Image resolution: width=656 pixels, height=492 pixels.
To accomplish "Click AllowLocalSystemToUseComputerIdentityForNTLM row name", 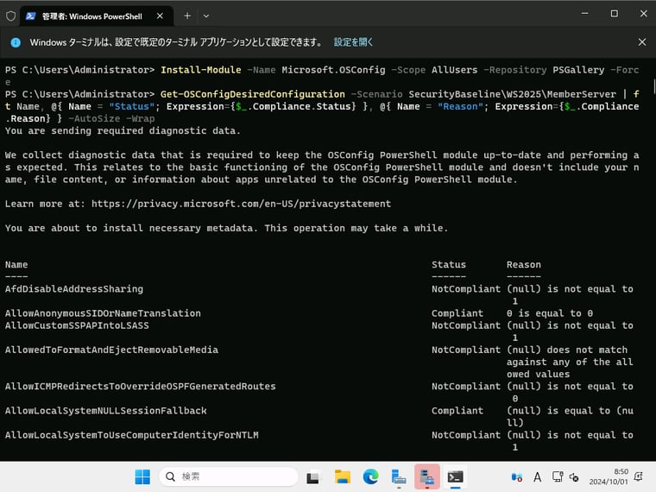I will [x=132, y=435].
